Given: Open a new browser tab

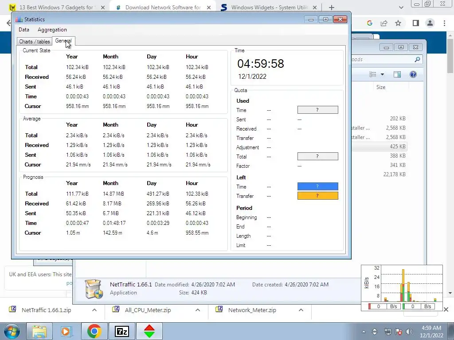Looking at the screenshot, I should (x=332, y=8).
